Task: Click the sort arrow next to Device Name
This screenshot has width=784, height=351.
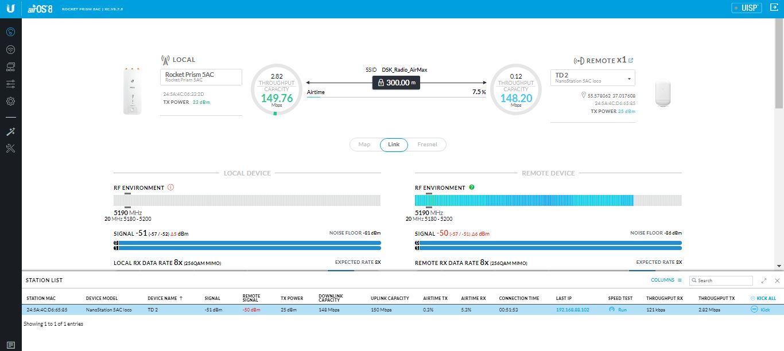Action: 181,298
